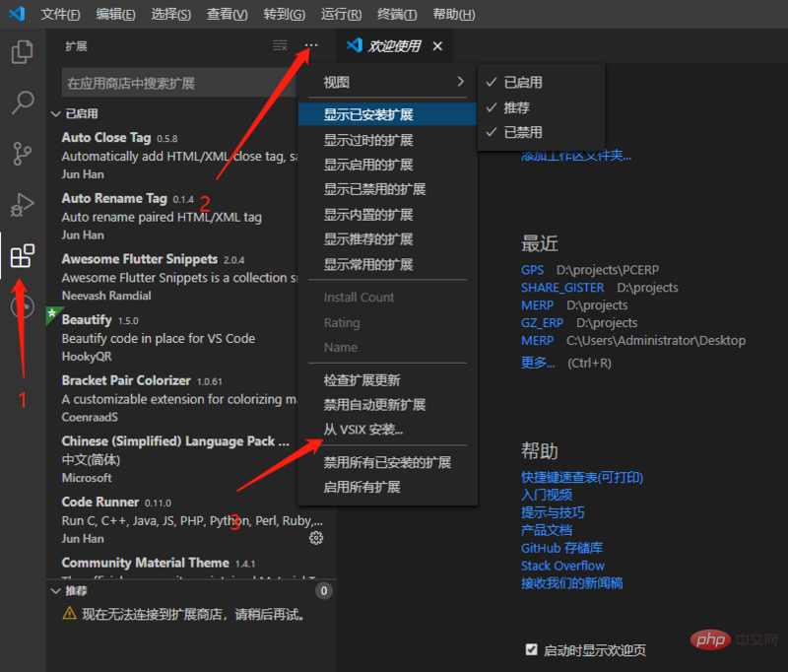788x672 pixels.
Task: Select the Extensions view icon
Action: click(x=22, y=256)
